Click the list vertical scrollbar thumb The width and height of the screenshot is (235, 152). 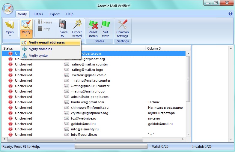(x=188, y=79)
